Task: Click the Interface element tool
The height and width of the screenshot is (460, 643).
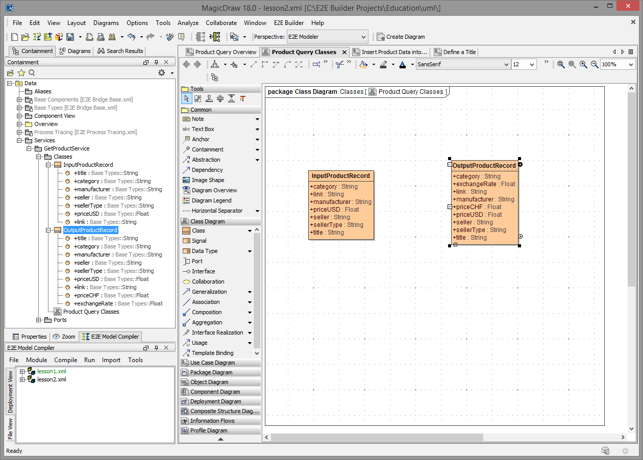Action: 203,271
